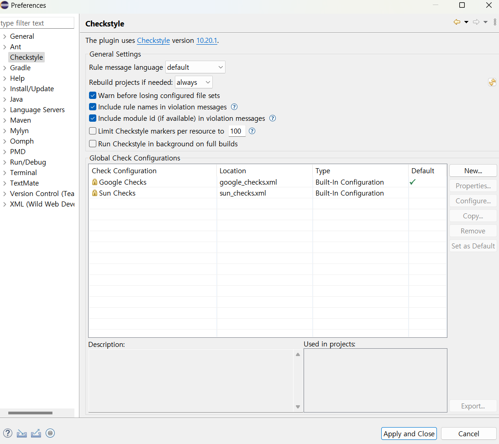Click the green default checkmark for Google Checks
499x444 pixels.
pyautogui.click(x=413, y=182)
